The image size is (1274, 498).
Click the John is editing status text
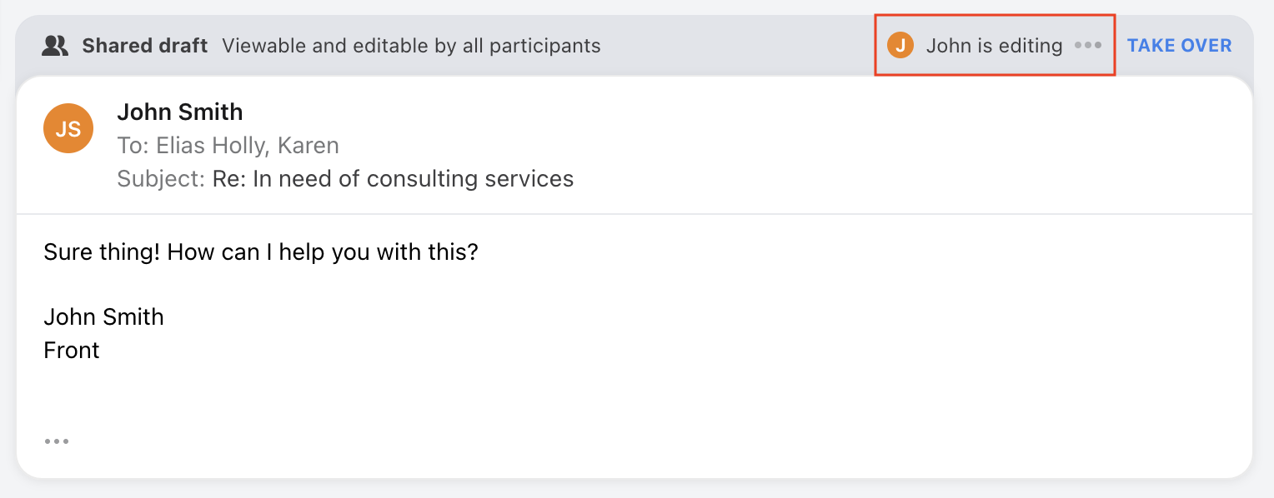pos(994,46)
